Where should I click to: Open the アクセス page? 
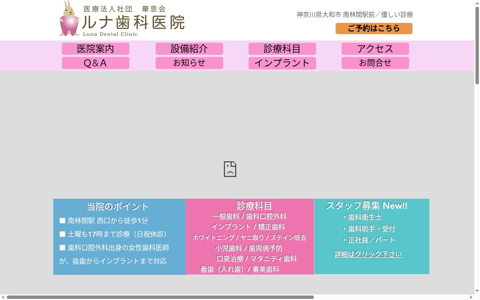pos(375,49)
